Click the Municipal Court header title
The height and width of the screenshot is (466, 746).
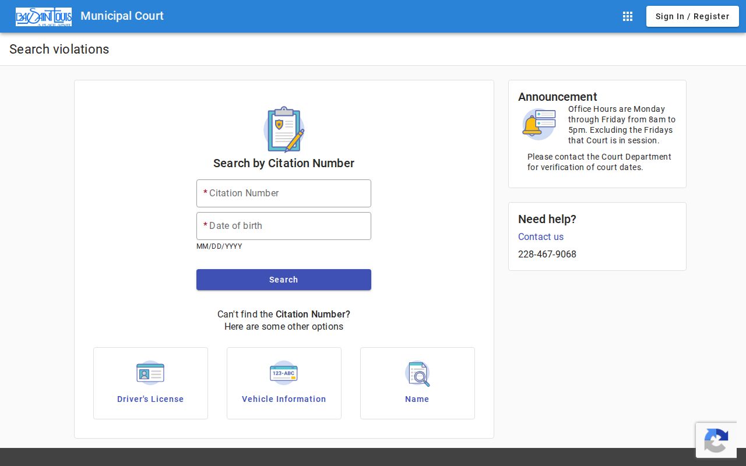pos(122,16)
